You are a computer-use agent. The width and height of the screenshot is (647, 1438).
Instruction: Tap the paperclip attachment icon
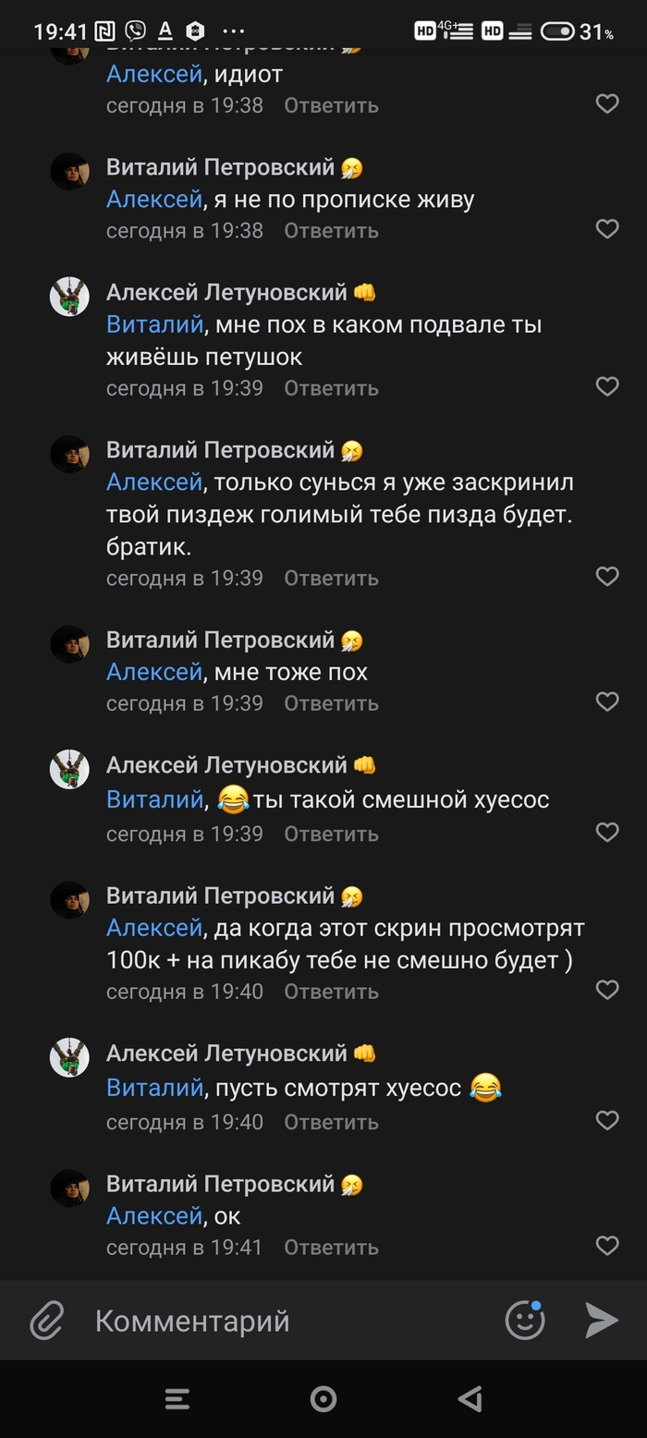[x=46, y=1321]
